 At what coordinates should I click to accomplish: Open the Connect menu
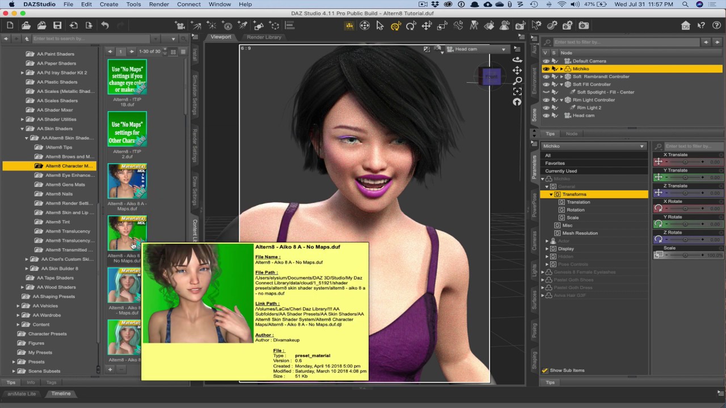[x=189, y=4]
